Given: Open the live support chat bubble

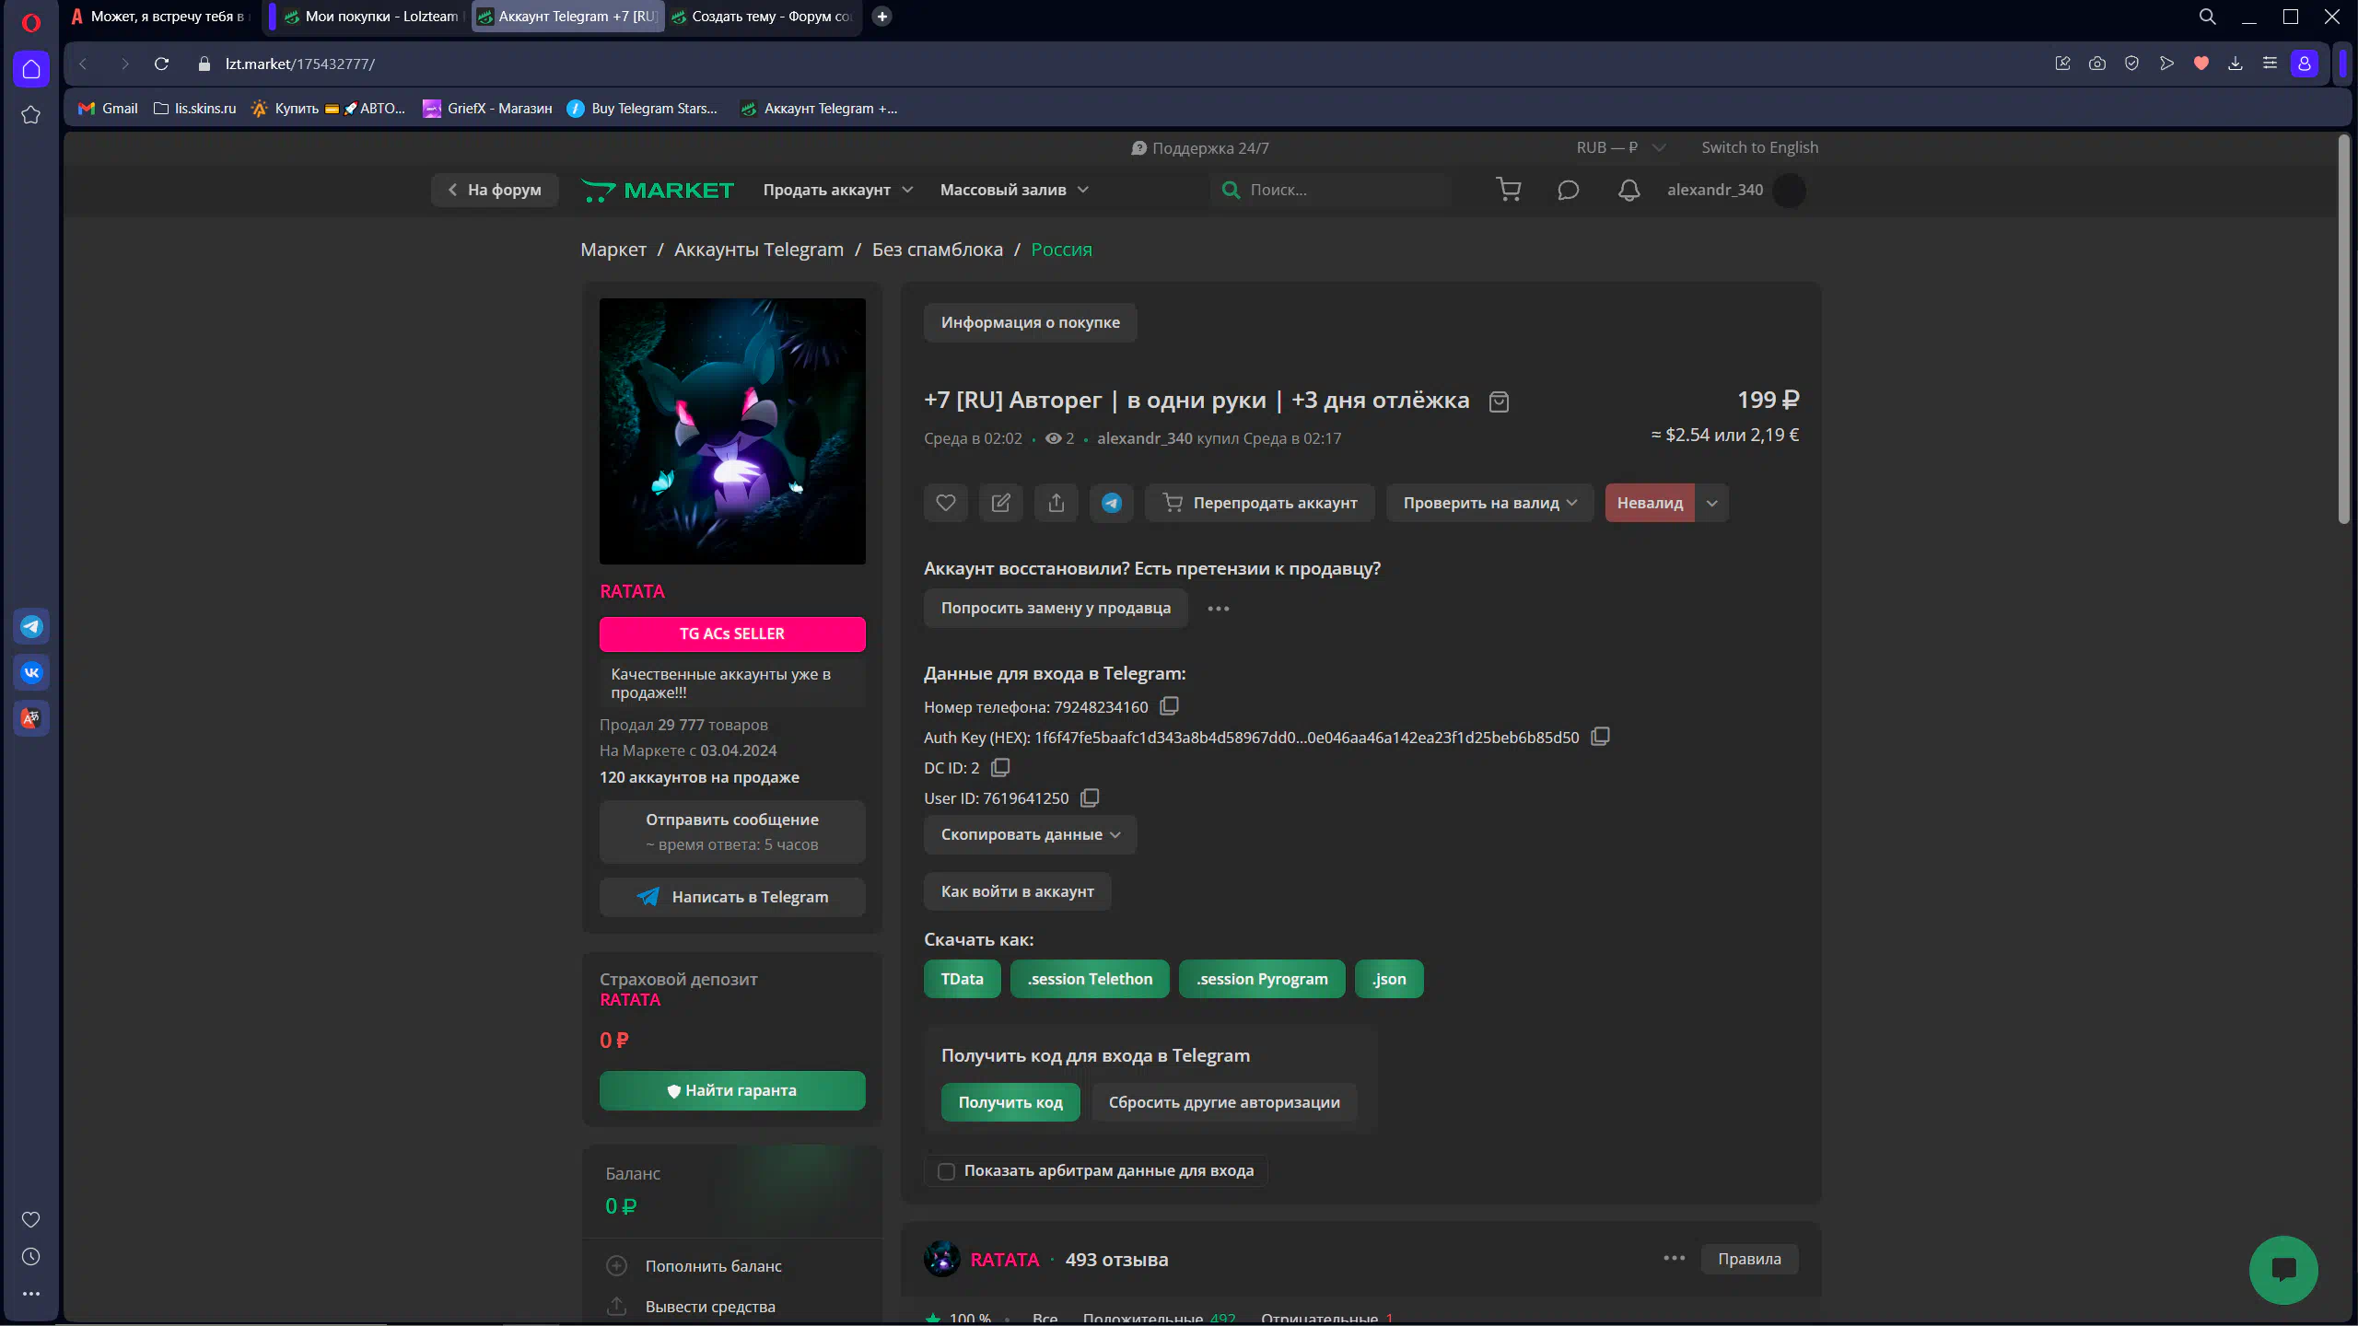Looking at the screenshot, I should 2283,1270.
